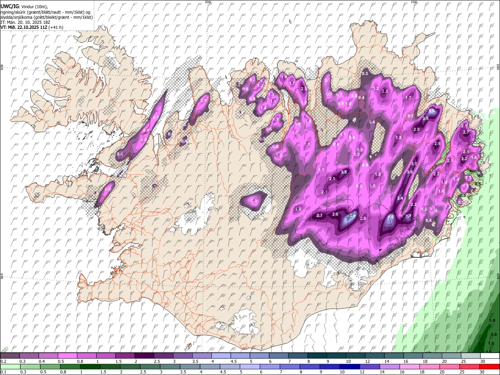Click the deep navy 10–12 rain swatch
This screenshot has height=375, width=500.
click(x=349, y=367)
